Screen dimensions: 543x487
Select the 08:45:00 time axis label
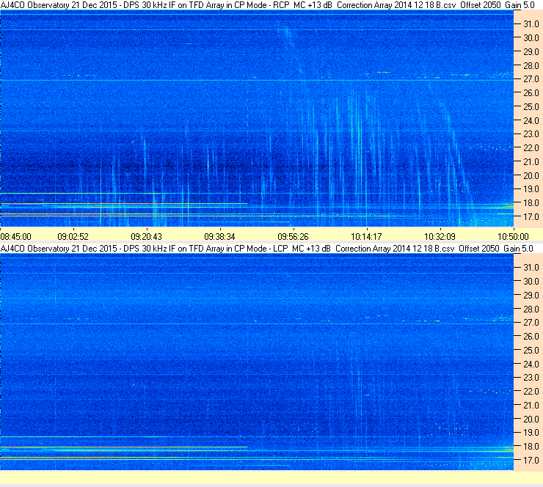point(16,237)
